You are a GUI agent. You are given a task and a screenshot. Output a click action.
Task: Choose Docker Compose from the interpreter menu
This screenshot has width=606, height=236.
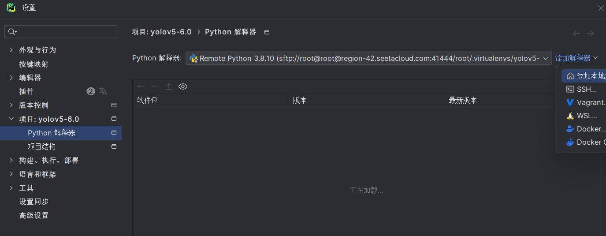(x=584, y=142)
